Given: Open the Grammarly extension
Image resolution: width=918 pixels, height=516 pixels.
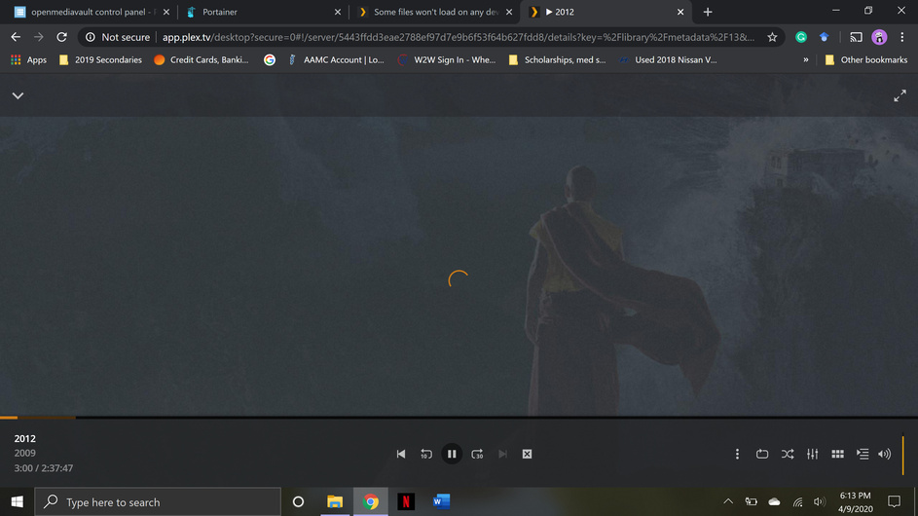Looking at the screenshot, I should click(x=801, y=37).
